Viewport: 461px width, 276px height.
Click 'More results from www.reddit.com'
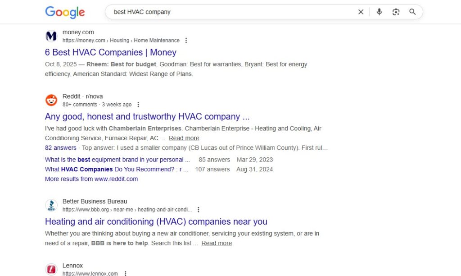click(91, 179)
